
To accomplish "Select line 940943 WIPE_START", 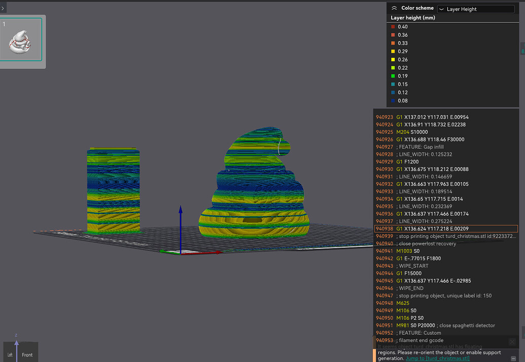I will pyautogui.click(x=446, y=266).
